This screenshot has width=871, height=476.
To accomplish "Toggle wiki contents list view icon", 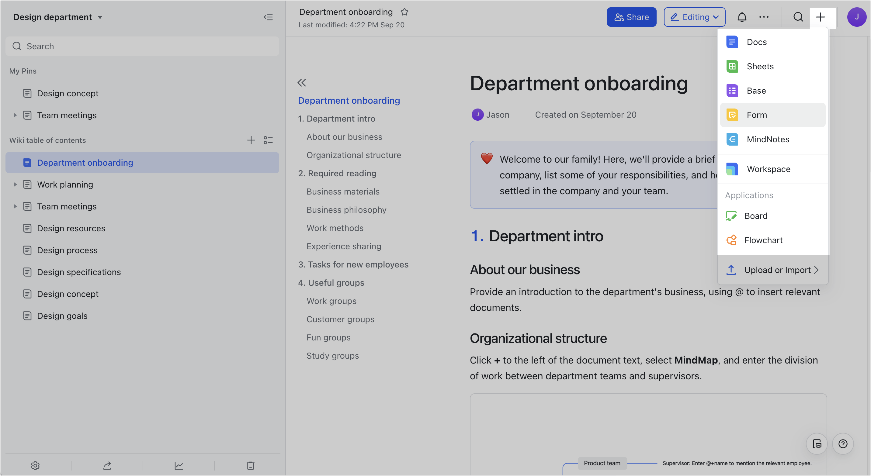I will coord(268,140).
